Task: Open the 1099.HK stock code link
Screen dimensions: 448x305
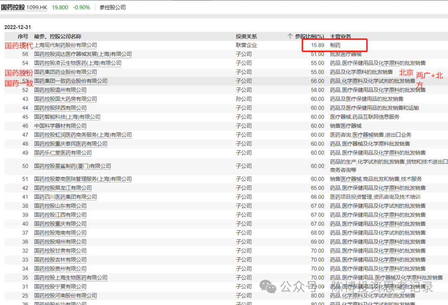Action: point(37,7)
